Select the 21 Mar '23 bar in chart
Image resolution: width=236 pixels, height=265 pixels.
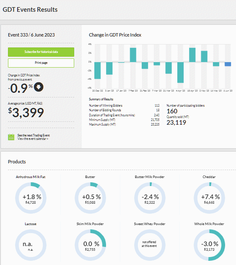(x=169, y=68)
